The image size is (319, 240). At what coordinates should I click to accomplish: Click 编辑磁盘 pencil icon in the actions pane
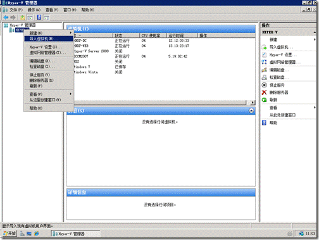click(x=264, y=70)
